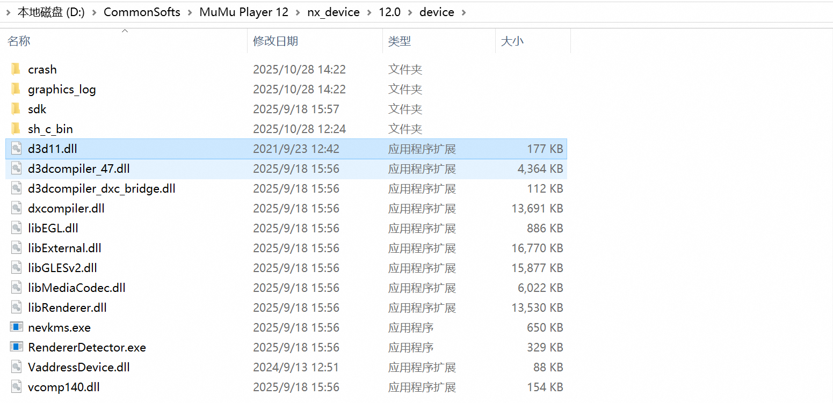Image resolution: width=833 pixels, height=403 pixels.
Task: Click the sh_c_bin folder icon
Action: point(16,129)
